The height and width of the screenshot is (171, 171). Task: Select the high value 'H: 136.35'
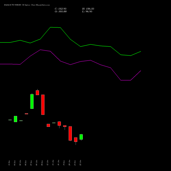click(x=88, y=9)
